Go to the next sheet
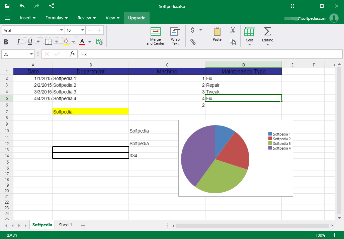Screen dimensions: 344x239 click(19, 225)
